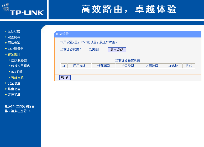The image size is (204, 147).
Task: Collapse 转发规则 menu
Action: point(14,55)
